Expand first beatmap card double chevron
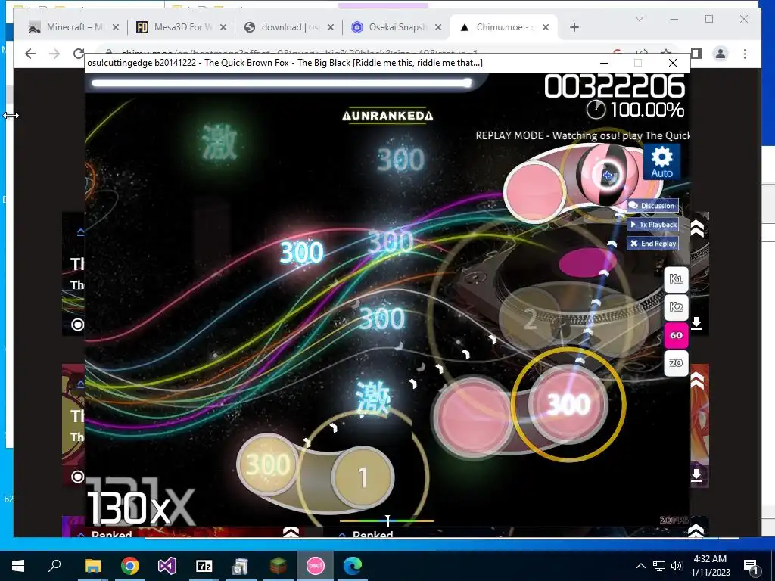Screen dimensions: 775x581 (x=697, y=228)
